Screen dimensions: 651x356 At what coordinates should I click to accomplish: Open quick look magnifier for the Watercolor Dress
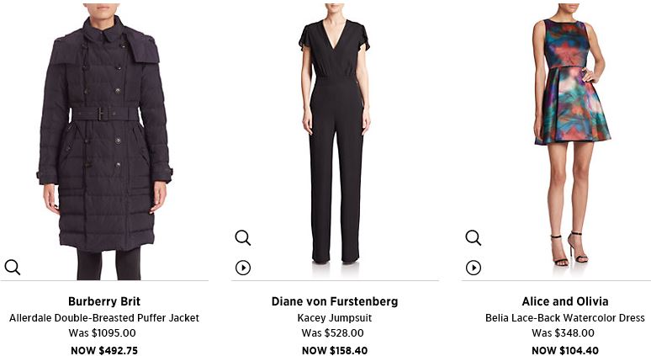click(474, 237)
